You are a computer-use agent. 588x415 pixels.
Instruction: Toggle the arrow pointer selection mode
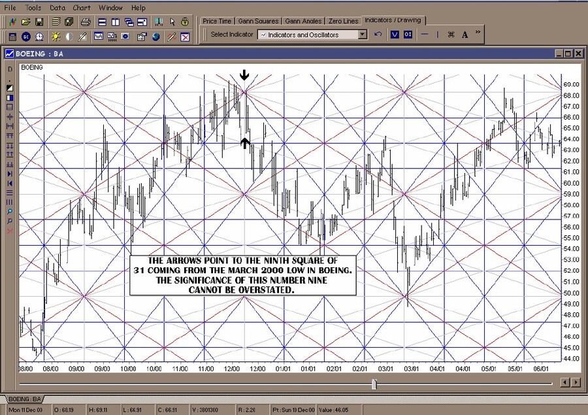point(172,22)
